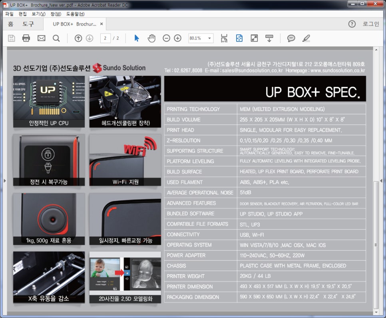Activate the Hand pan tool
Screen dimensions: 386x318
point(151,38)
